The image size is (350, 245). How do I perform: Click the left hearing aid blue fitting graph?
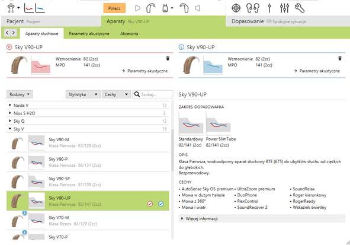(213, 65)
